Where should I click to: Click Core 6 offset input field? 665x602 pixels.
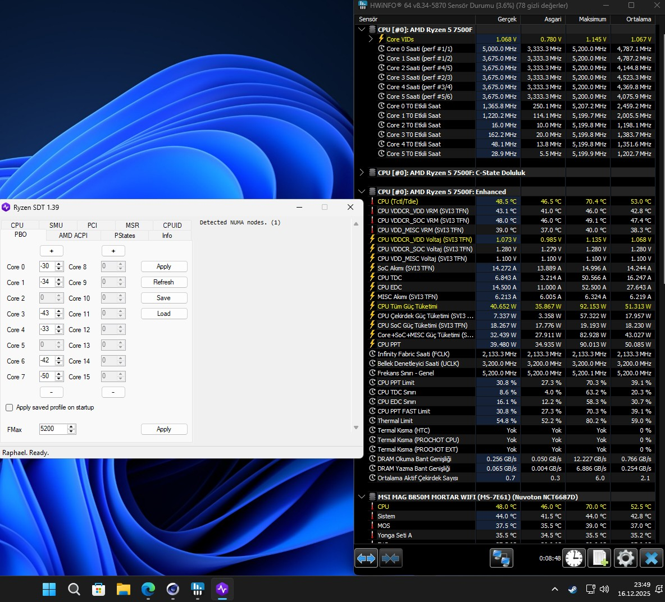[x=47, y=361]
